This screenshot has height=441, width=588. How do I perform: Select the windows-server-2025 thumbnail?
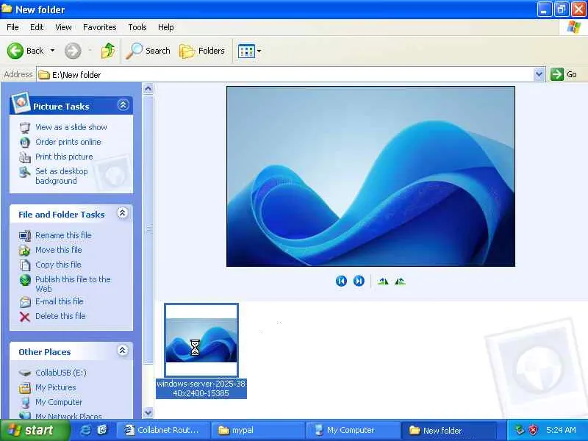pyautogui.click(x=201, y=340)
